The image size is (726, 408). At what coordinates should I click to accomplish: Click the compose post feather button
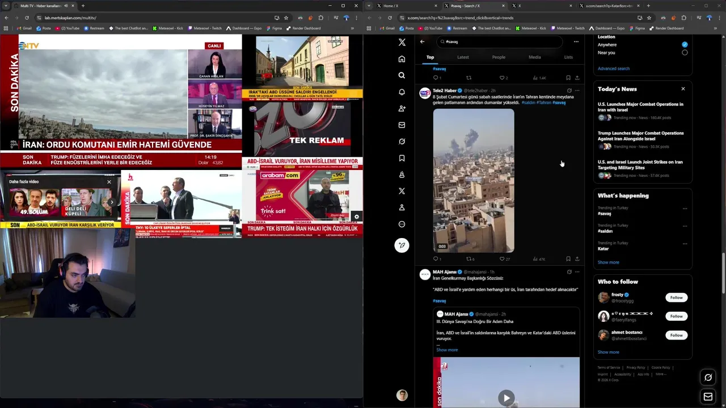pyautogui.click(x=402, y=245)
